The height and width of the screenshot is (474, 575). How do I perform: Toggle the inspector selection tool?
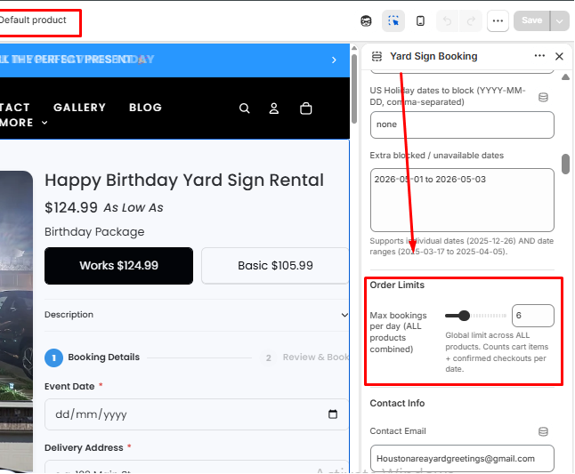[x=393, y=20]
